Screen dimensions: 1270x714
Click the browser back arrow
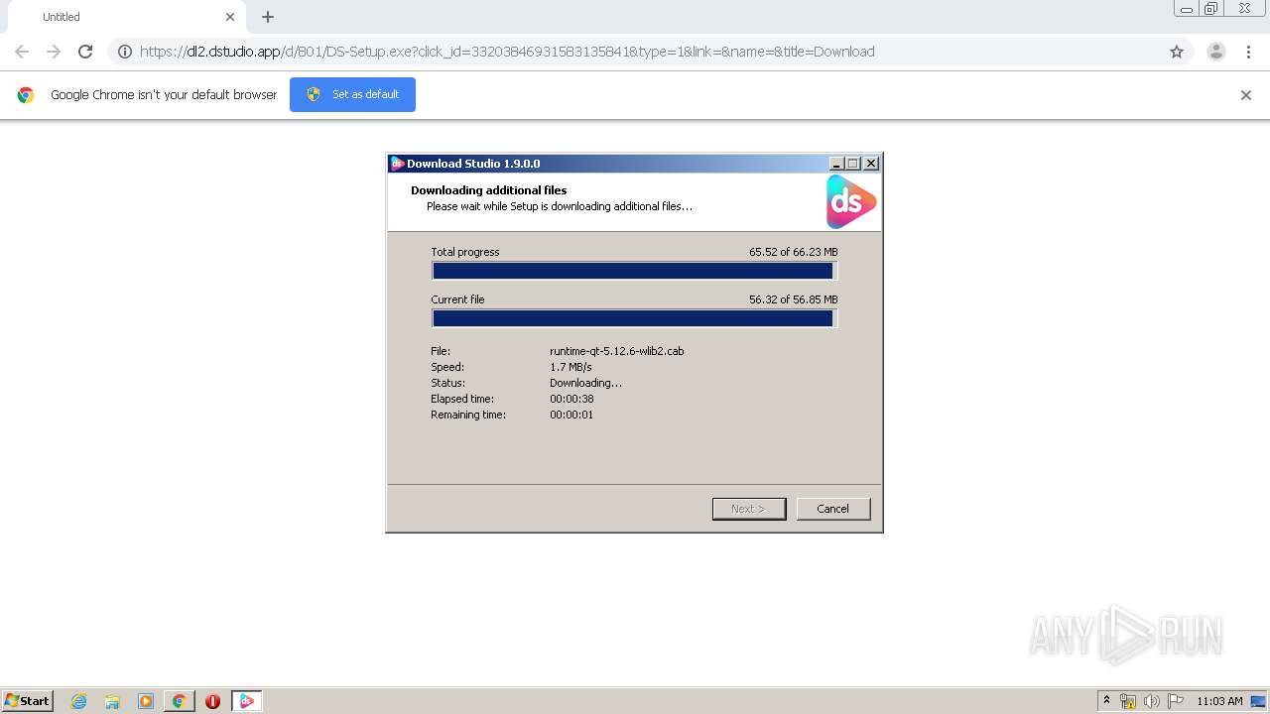pyautogui.click(x=22, y=52)
